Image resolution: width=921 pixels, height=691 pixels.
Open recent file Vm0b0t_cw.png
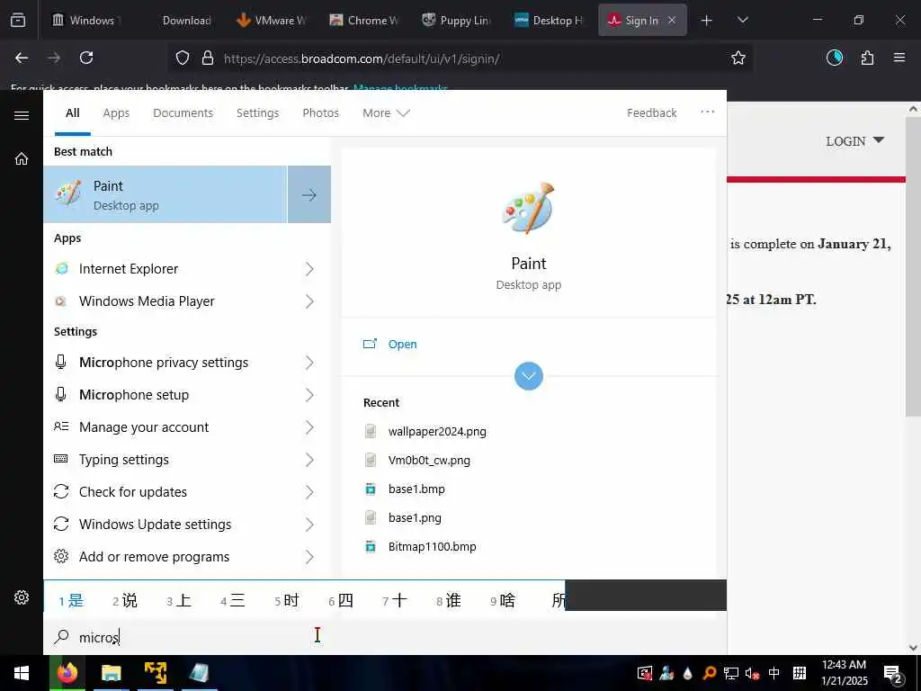(429, 460)
